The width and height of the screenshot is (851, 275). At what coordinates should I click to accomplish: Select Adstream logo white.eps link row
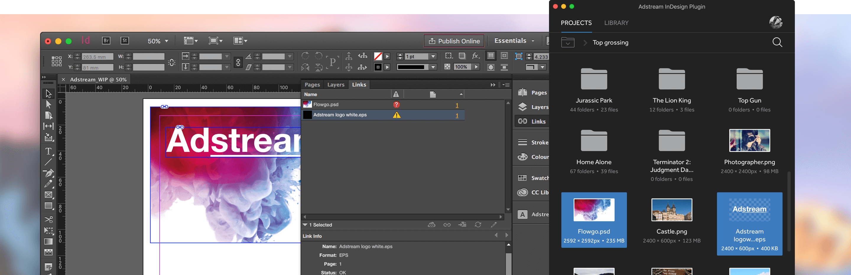point(383,115)
